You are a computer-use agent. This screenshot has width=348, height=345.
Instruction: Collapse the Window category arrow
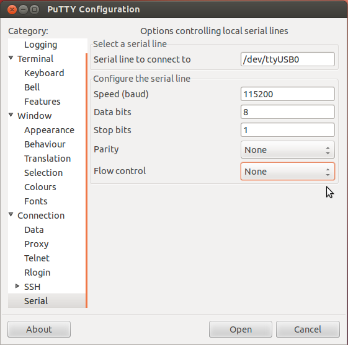click(x=11, y=115)
